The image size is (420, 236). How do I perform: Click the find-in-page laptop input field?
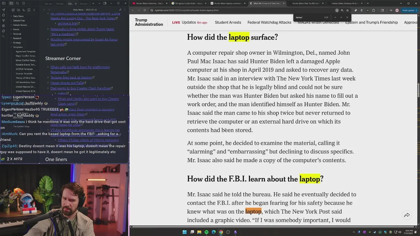308,17
